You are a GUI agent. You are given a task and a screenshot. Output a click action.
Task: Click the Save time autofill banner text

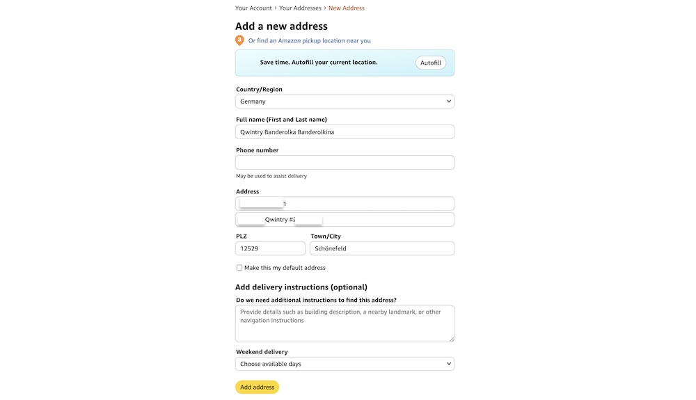[x=319, y=63]
